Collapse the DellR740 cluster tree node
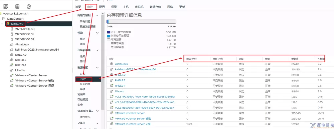Image resolution: width=334 pixels, height=129 pixels. coord(2,24)
